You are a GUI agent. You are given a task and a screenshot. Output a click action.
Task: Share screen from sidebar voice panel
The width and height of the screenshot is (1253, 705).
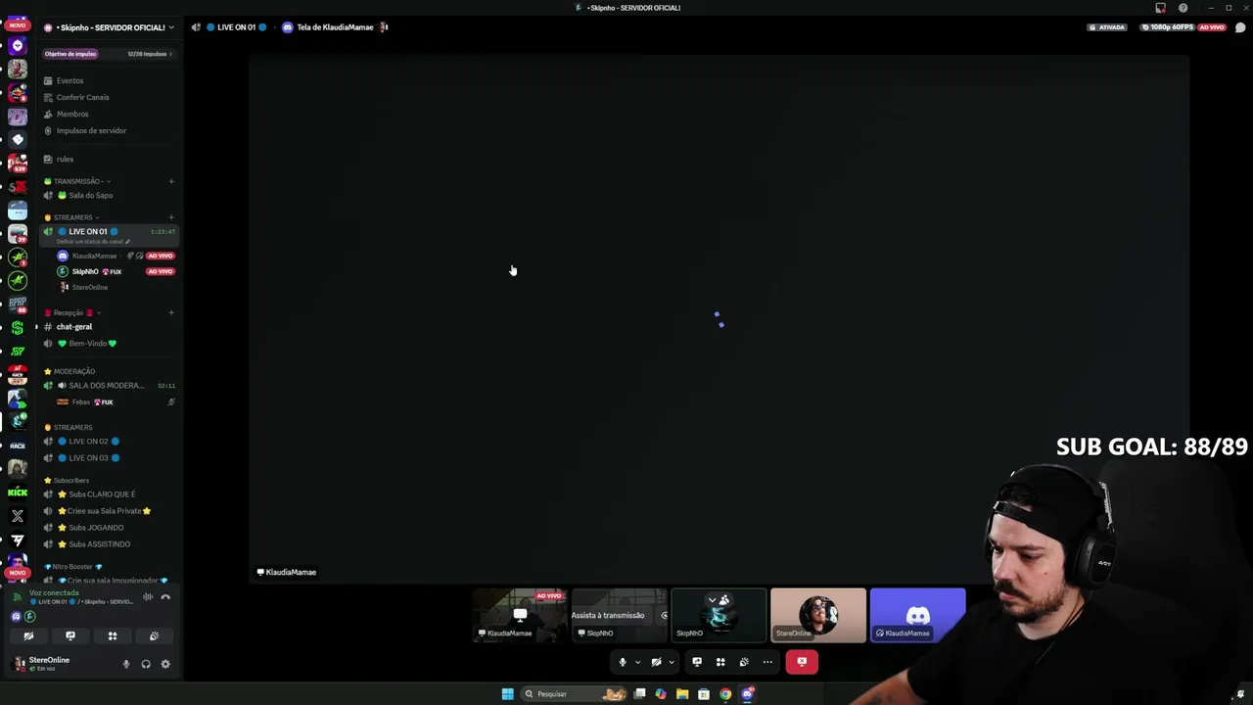click(x=70, y=635)
